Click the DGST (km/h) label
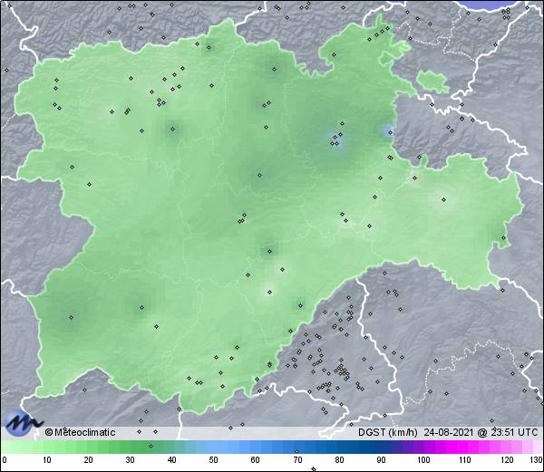Screen dimensions: 544x472 tap(388, 432)
